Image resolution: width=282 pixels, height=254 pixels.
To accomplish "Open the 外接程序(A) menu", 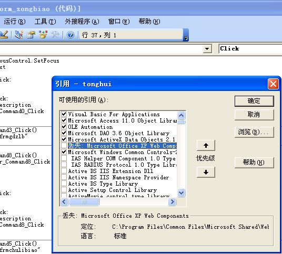I will point(82,22).
